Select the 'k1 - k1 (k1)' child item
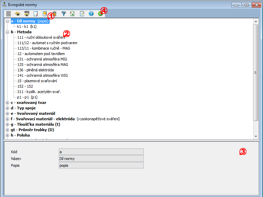 pyautogui.click(x=27, y=26)
